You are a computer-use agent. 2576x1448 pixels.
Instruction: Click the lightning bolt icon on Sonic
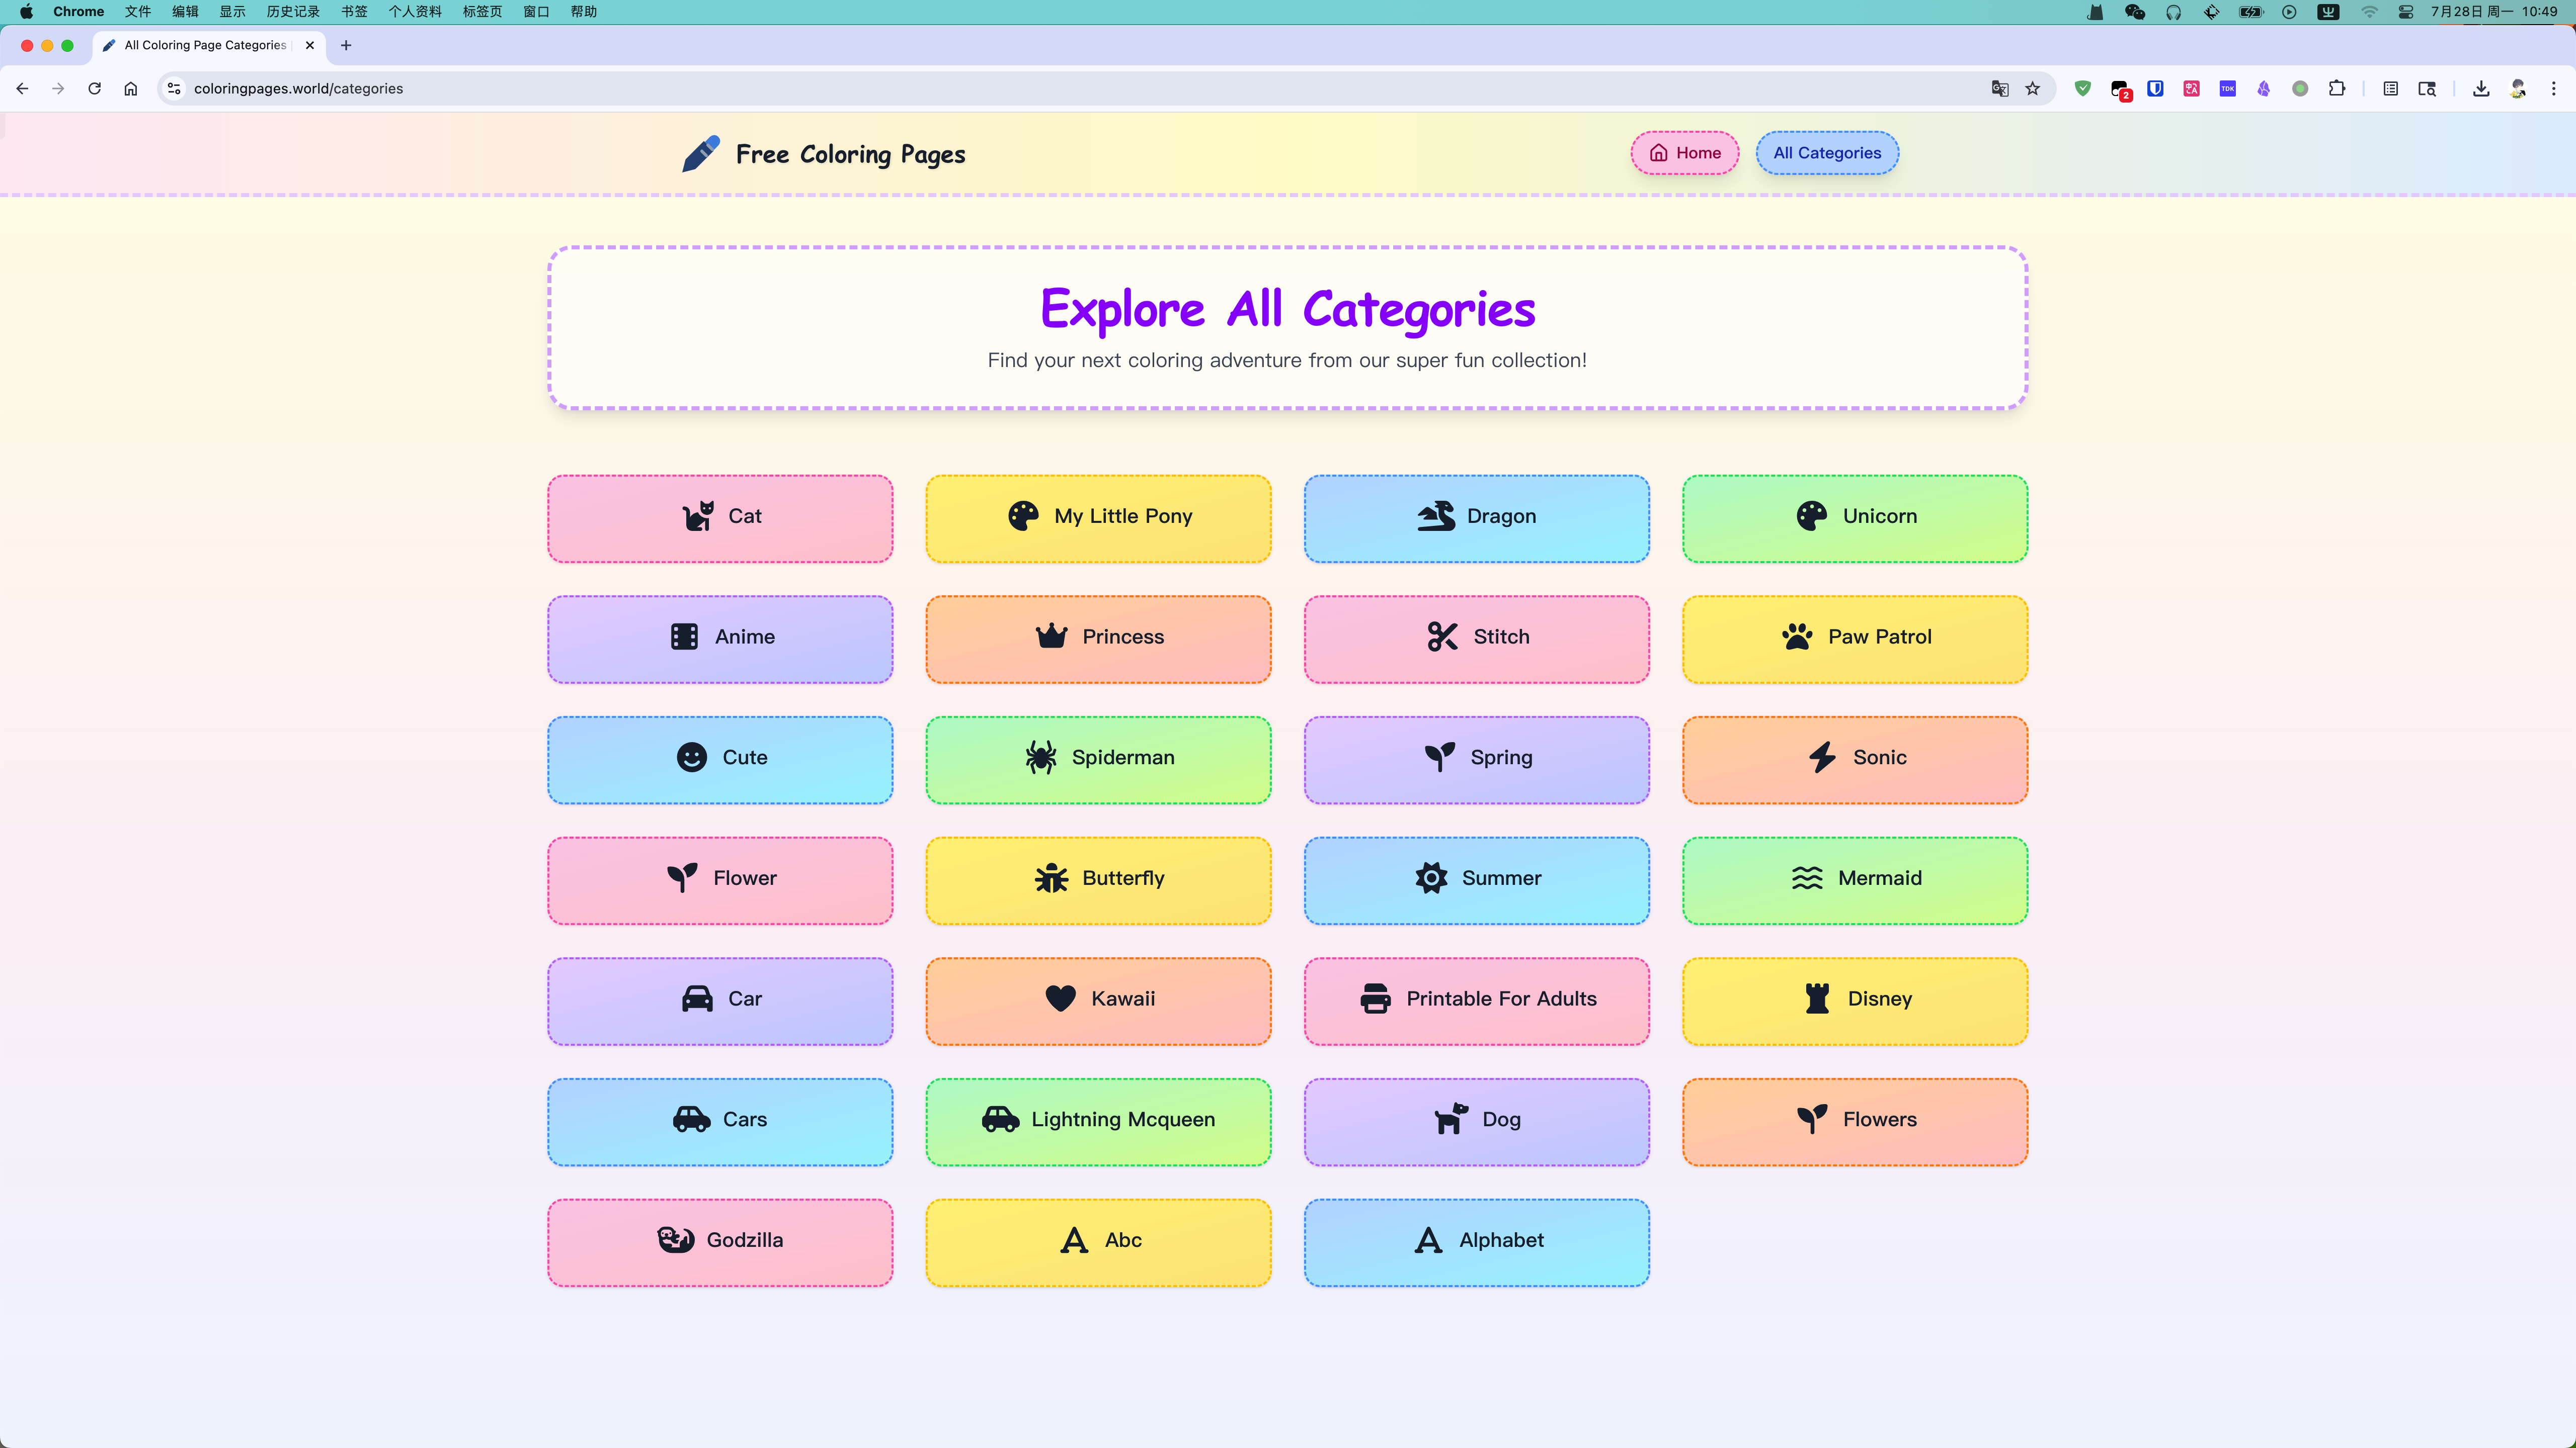(1822, 758)
